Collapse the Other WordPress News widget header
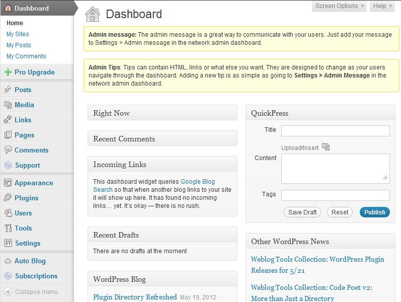 pos(320,241)
